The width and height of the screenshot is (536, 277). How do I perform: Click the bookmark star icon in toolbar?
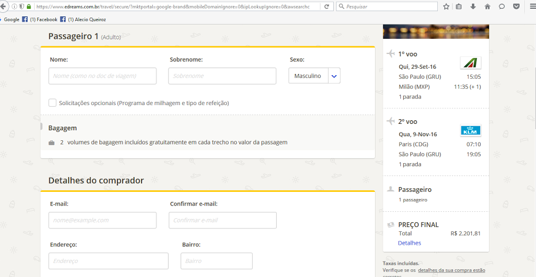446,6
